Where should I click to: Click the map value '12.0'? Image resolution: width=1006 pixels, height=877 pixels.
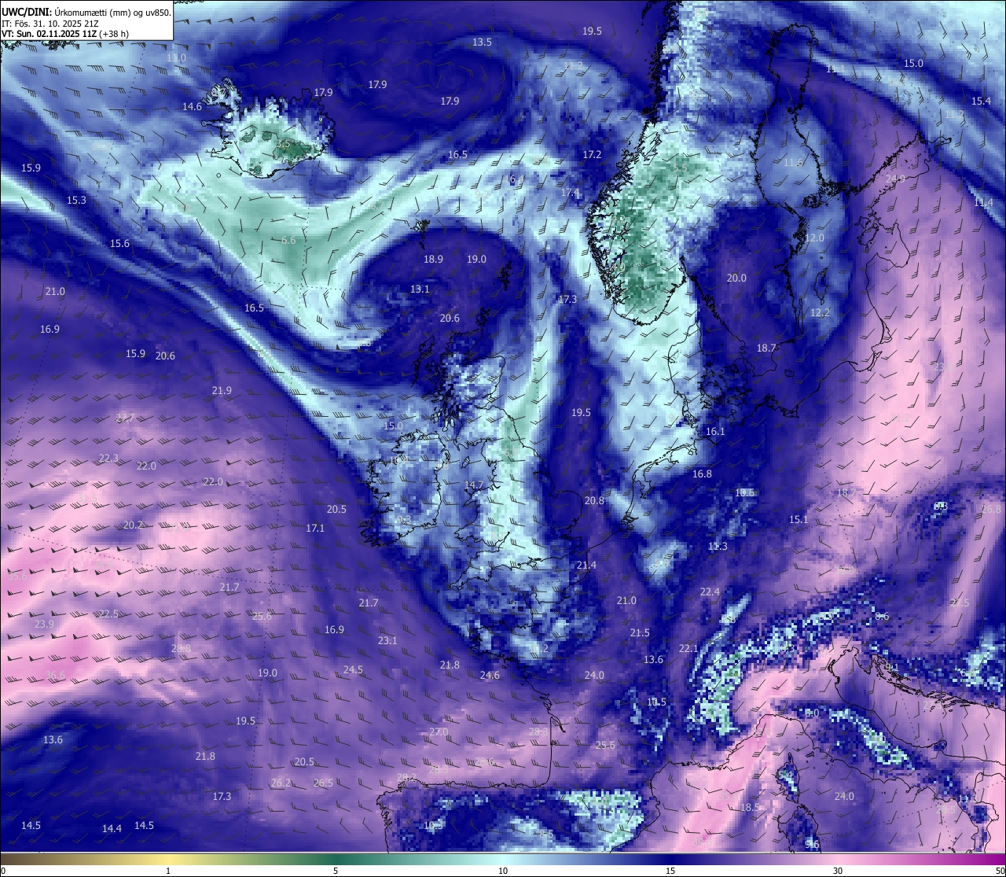(x=814, y=238)
